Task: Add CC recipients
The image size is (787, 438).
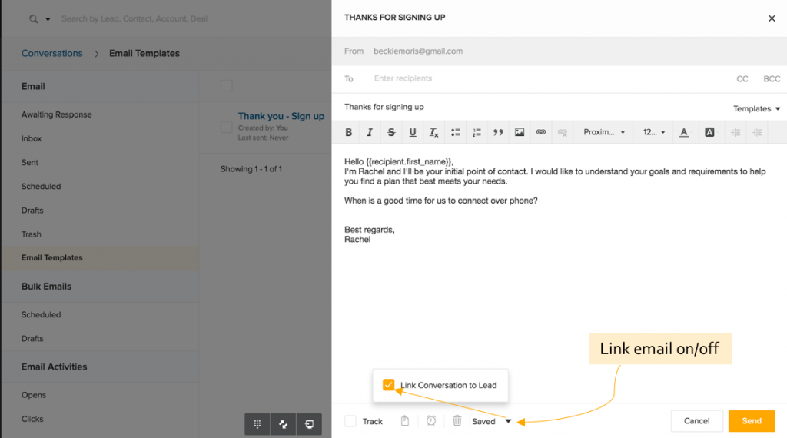Action: coord(742,79)
